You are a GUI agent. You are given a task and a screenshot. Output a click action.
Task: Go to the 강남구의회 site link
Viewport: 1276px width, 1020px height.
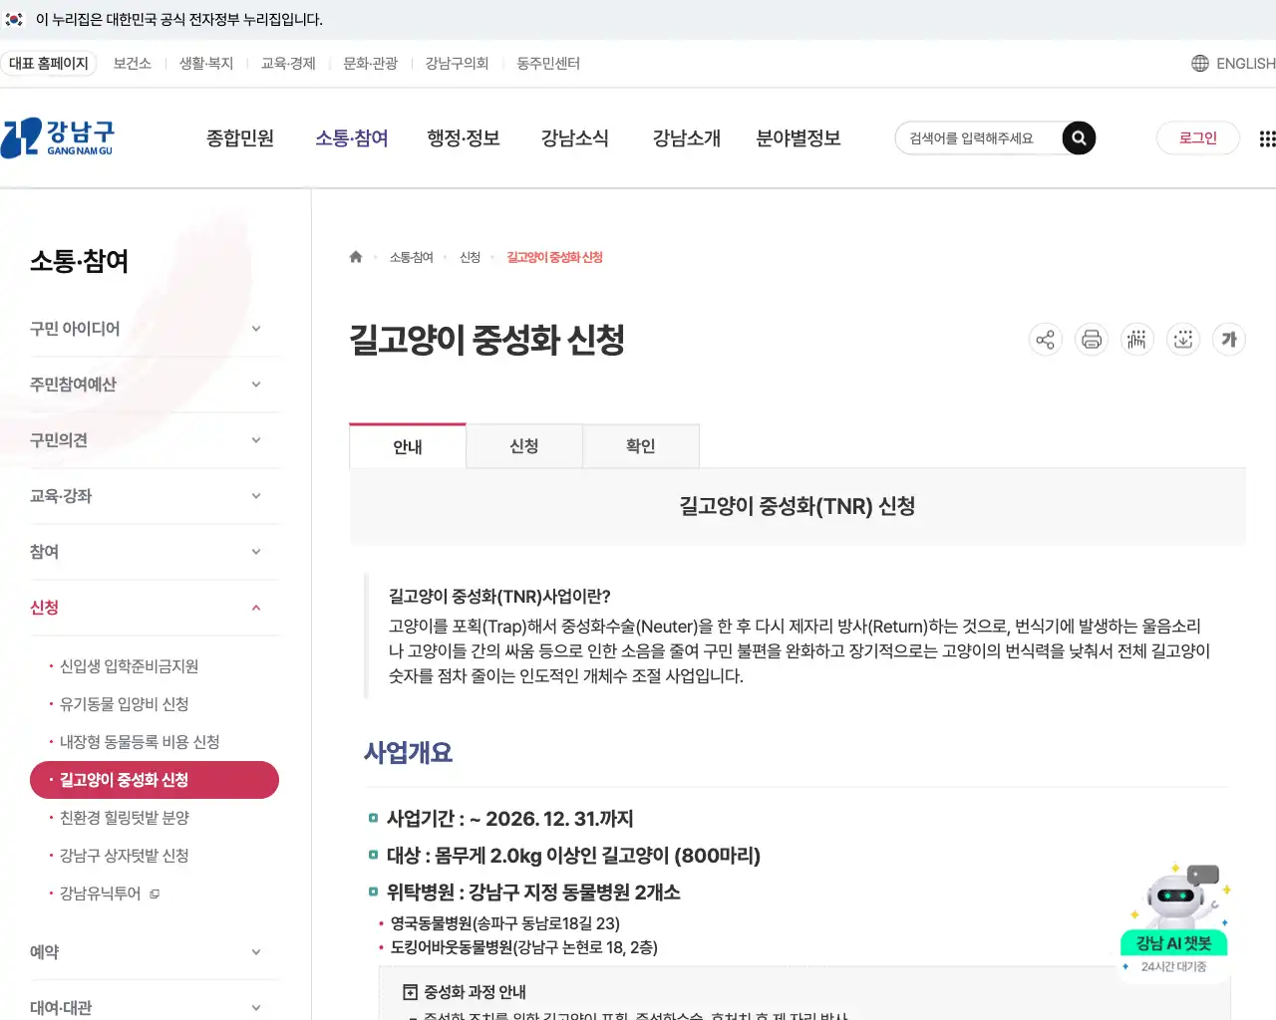click(458, 63)
